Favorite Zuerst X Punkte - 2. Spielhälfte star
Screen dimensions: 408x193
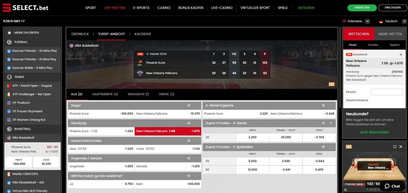tap(323, 147)
